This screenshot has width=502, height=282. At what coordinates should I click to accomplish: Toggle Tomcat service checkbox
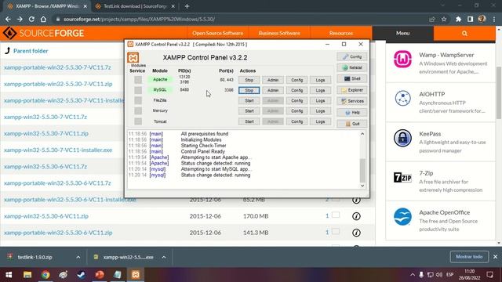pyautogui.click(x=138, y=121)
